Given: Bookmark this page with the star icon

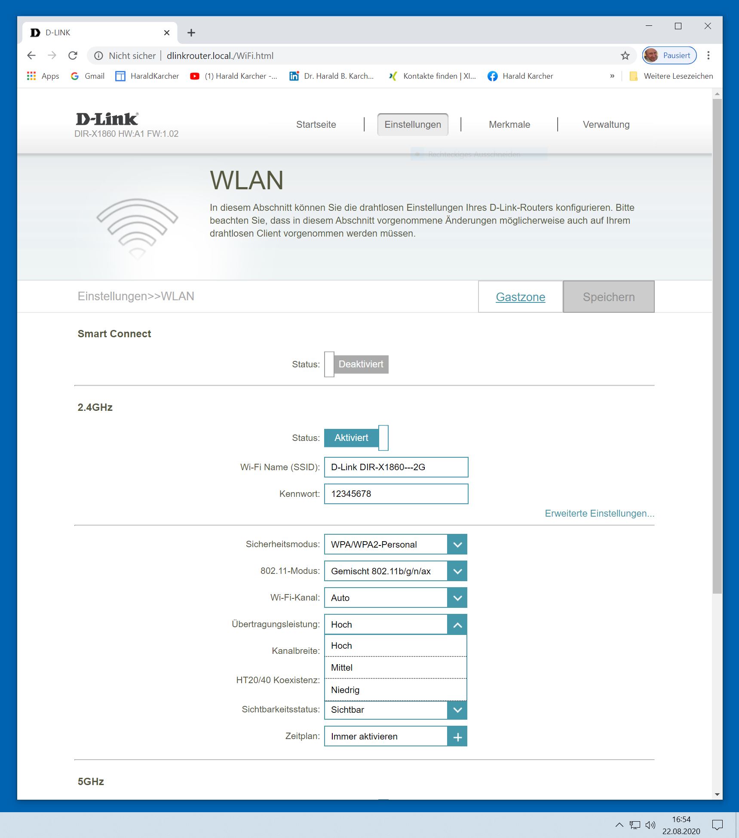Looking at the screenshot, I should point(625,55).
